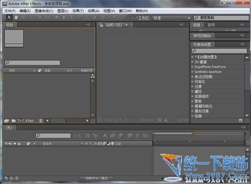
Task: Select the 预览控制台 panel tab
Action: click(x=202, y=36)
